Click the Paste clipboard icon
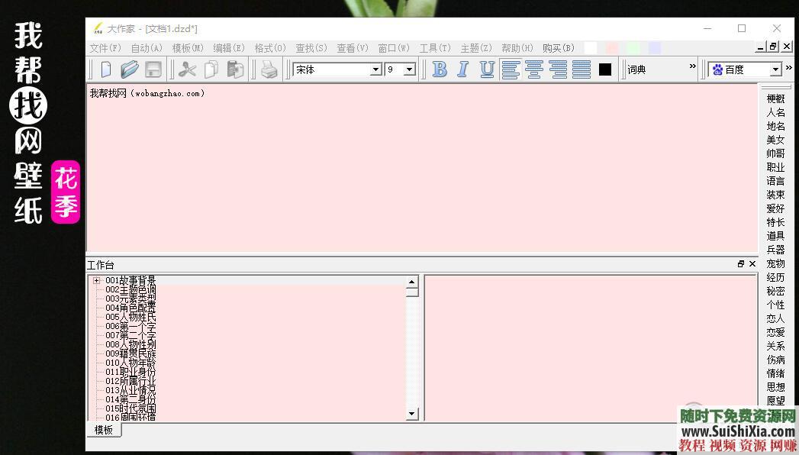Viewport: 799px width, 455px height. pos(235,69)
